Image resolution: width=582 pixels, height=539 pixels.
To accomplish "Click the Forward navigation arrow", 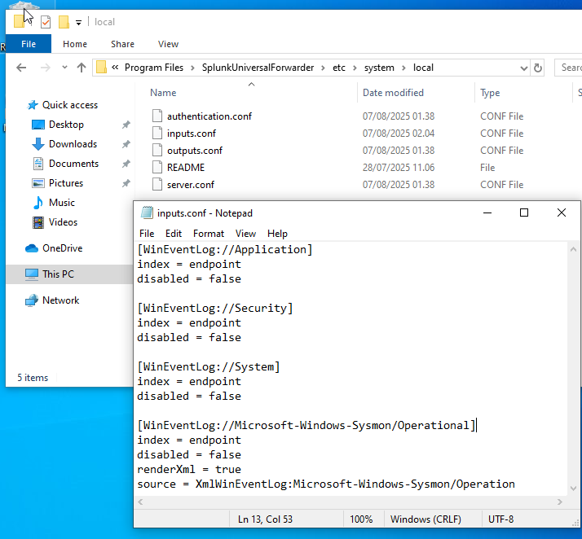I will (46, 68).
